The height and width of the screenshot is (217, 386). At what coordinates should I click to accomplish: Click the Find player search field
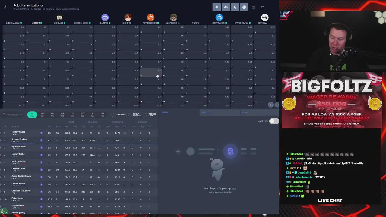[13, 115]
